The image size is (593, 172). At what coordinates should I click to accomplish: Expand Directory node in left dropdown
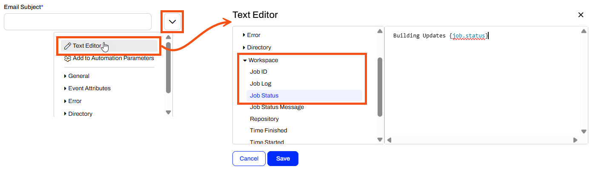point(78,114)
